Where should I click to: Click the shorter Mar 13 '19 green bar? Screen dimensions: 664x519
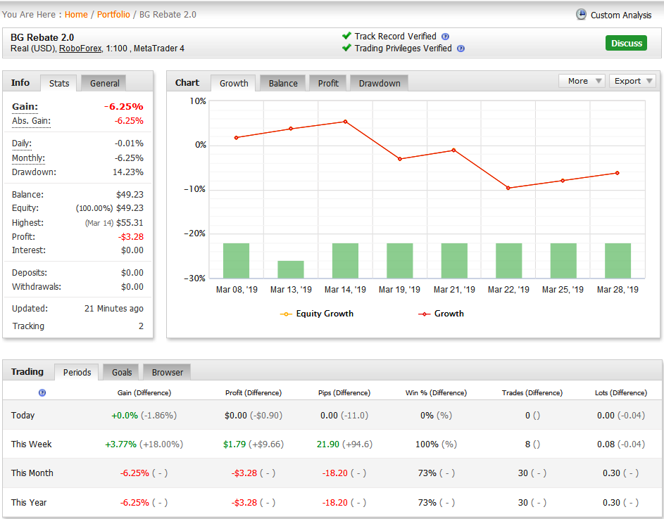click(x=291, y=269)
